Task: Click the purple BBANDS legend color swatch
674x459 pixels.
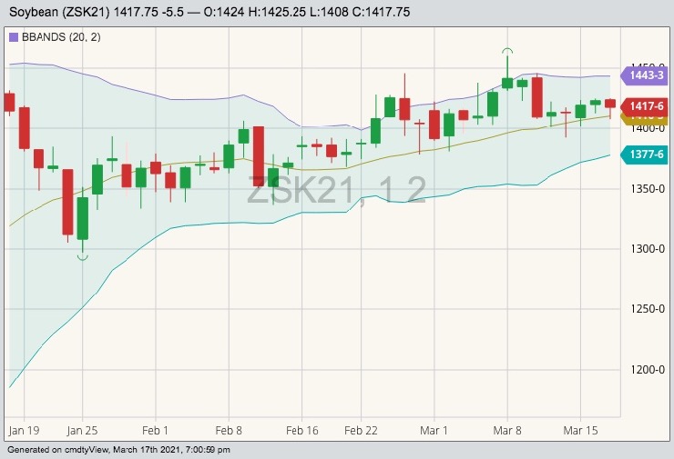Action: pyautogui.click(x=12, y=37)
